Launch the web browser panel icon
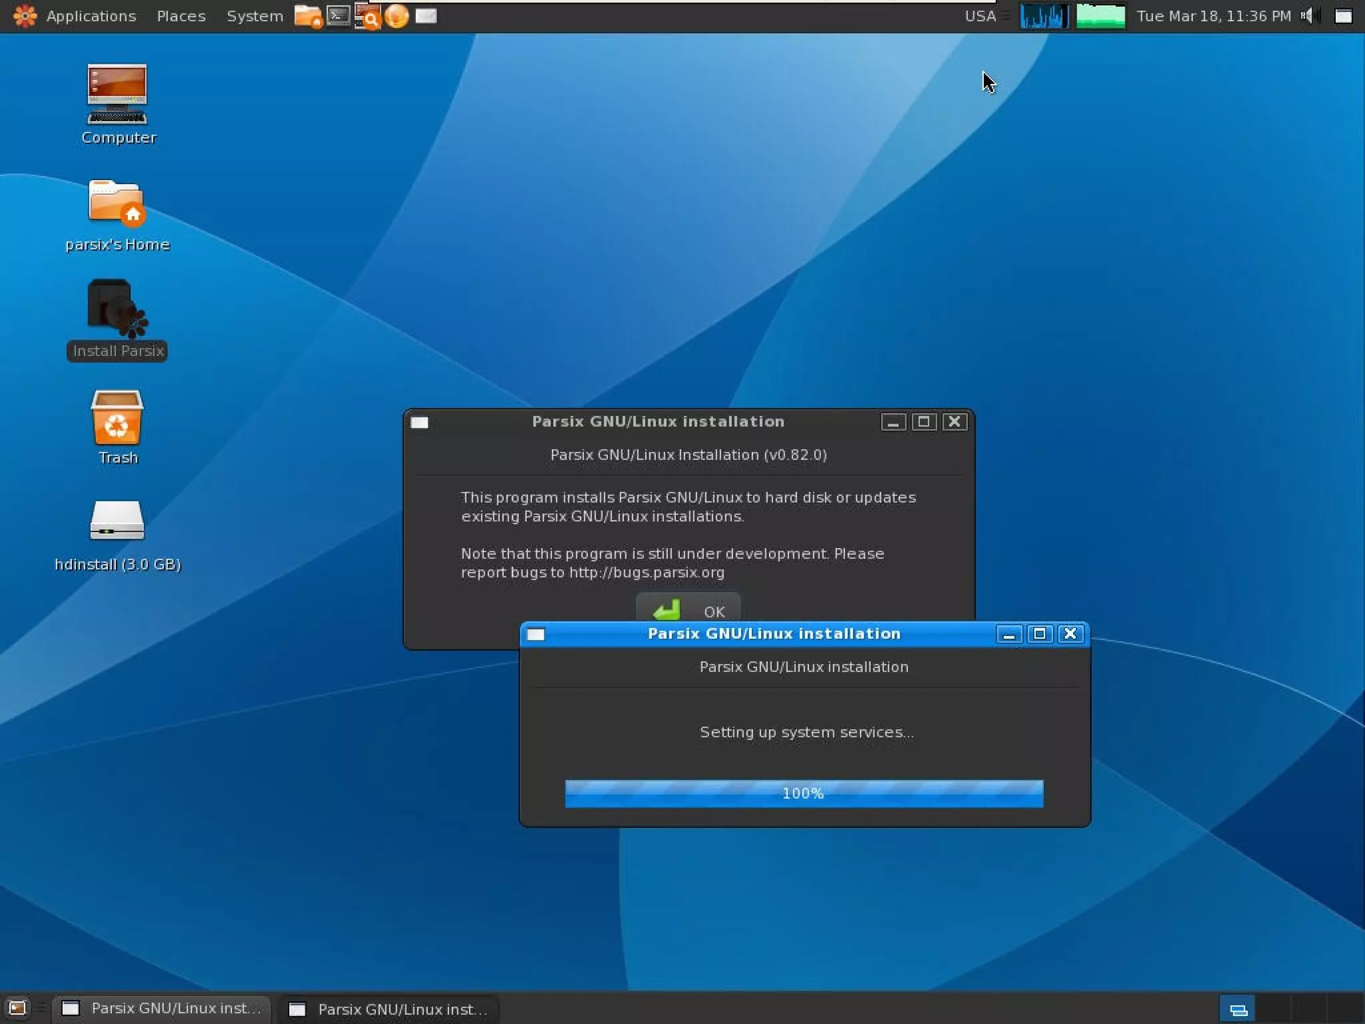Image resolution: width=1365 pixels, height=1024 pixels. [x=397, y=15]
